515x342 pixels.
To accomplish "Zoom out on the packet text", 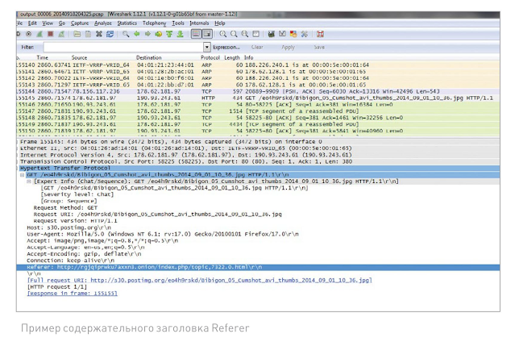I will pos(234,34).
